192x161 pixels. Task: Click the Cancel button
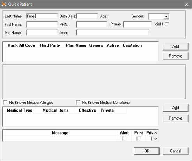[176, 151]
